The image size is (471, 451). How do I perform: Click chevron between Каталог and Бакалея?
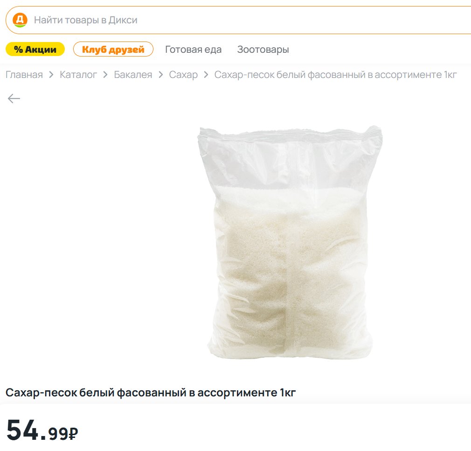pyautogui.click(x=105, y=75)
